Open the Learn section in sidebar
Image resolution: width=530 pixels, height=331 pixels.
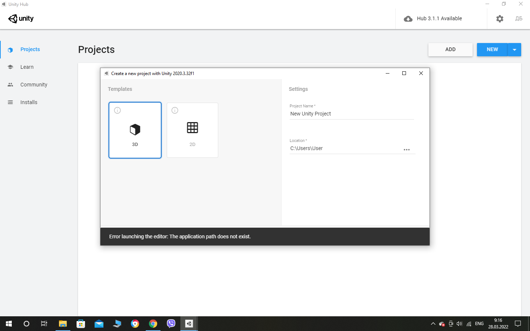tap(27, 67)
